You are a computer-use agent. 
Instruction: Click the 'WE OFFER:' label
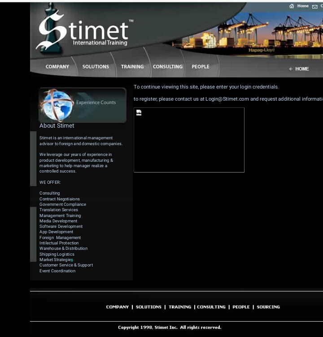(x=50, y=182)
